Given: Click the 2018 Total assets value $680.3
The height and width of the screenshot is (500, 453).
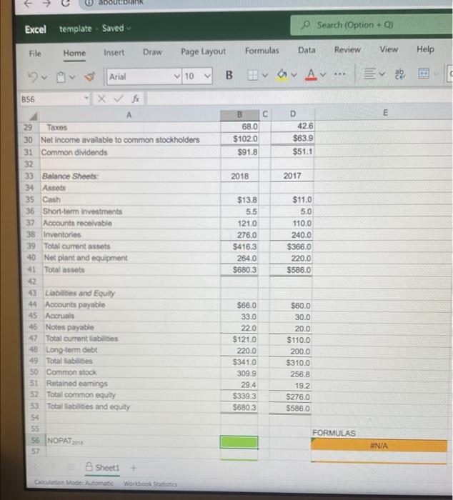Looking at the screenshot, I should (244, 270).
